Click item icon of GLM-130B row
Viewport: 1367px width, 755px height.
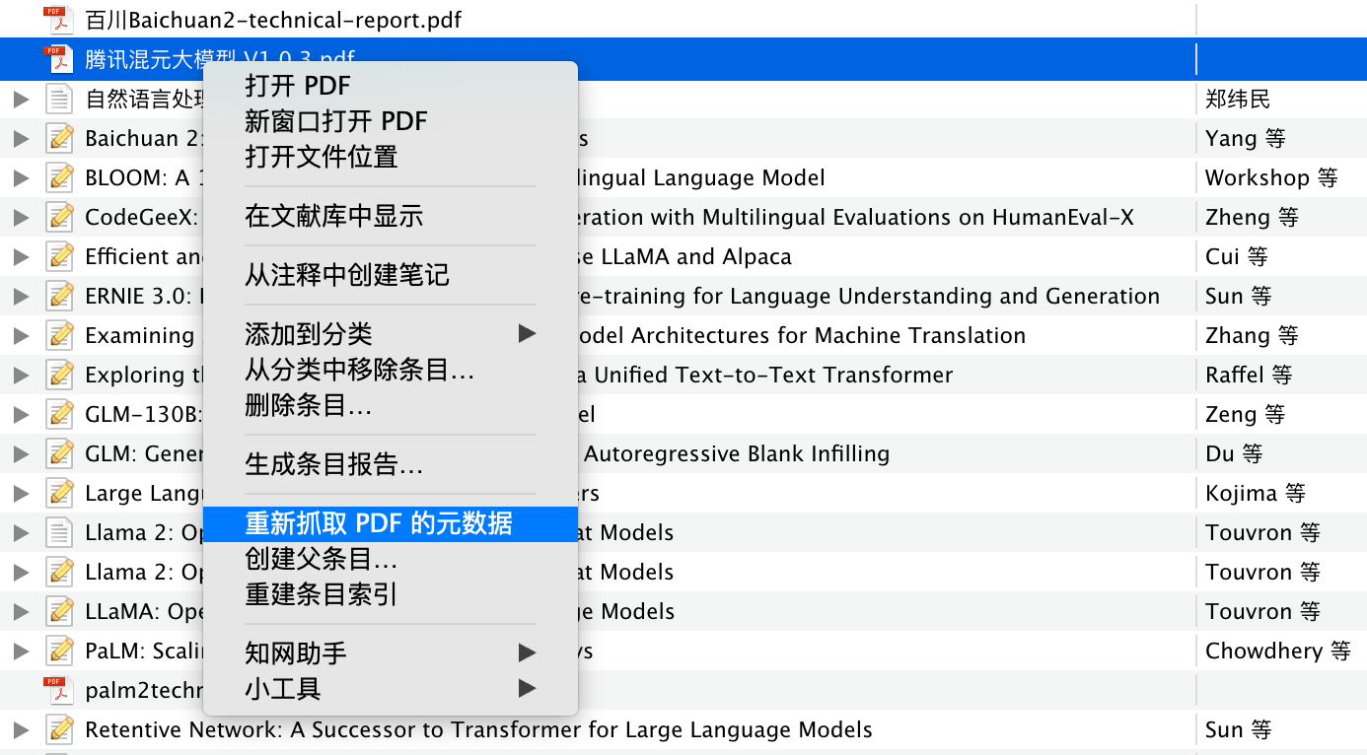point(60,414)
